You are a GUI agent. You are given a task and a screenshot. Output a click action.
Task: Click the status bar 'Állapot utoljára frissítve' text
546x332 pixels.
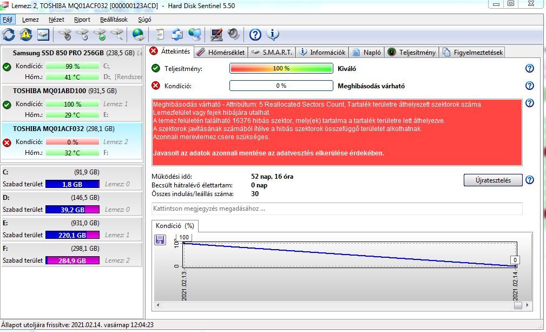click(77, 324)
